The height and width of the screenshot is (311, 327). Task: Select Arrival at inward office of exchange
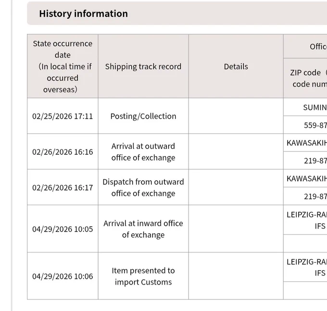(x=143, y=229)
